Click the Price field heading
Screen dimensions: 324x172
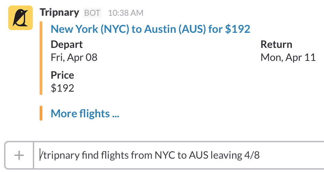62,75
